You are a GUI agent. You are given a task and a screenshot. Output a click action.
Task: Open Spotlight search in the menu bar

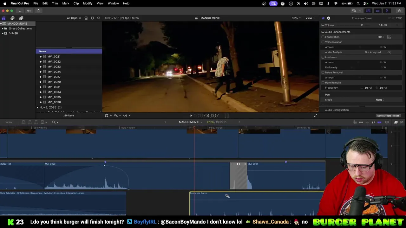[x=358, y=3]
